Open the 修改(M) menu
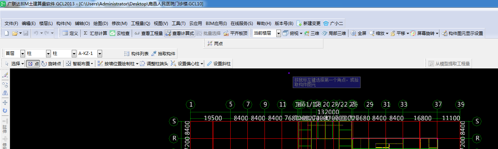The image size is (498, 149). point(119,24)
